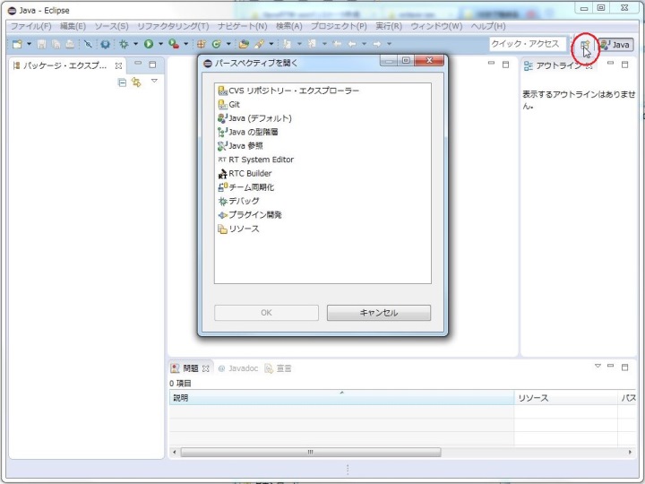Click the New Java Class green C icon
Screen dimensions: 645x484
pyautogui.click(x=217, y=44)
